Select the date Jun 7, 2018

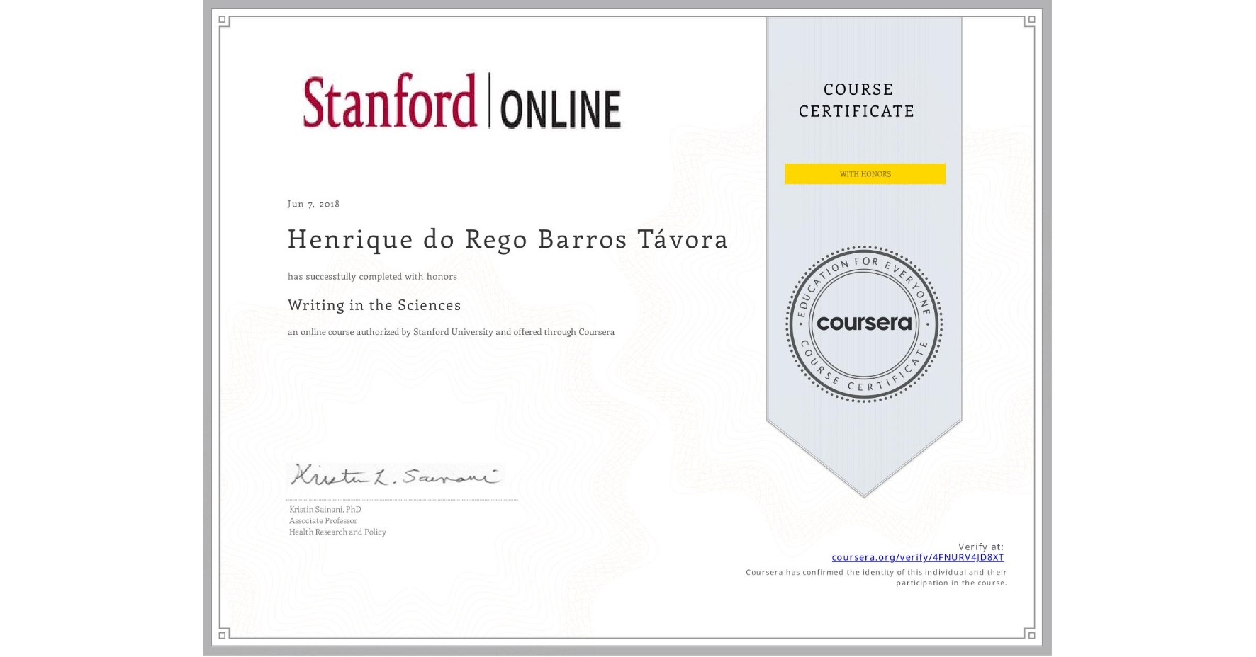313,204
